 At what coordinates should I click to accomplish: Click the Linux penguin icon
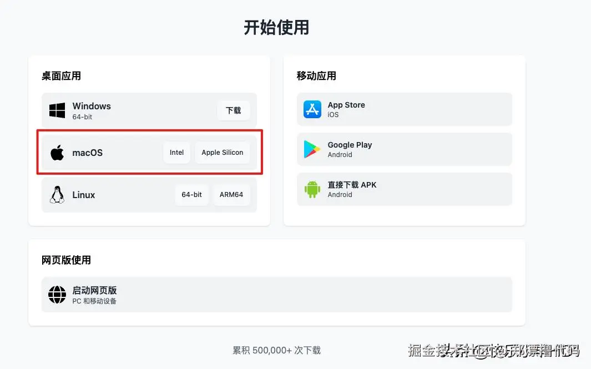click(x=57, y=195)
